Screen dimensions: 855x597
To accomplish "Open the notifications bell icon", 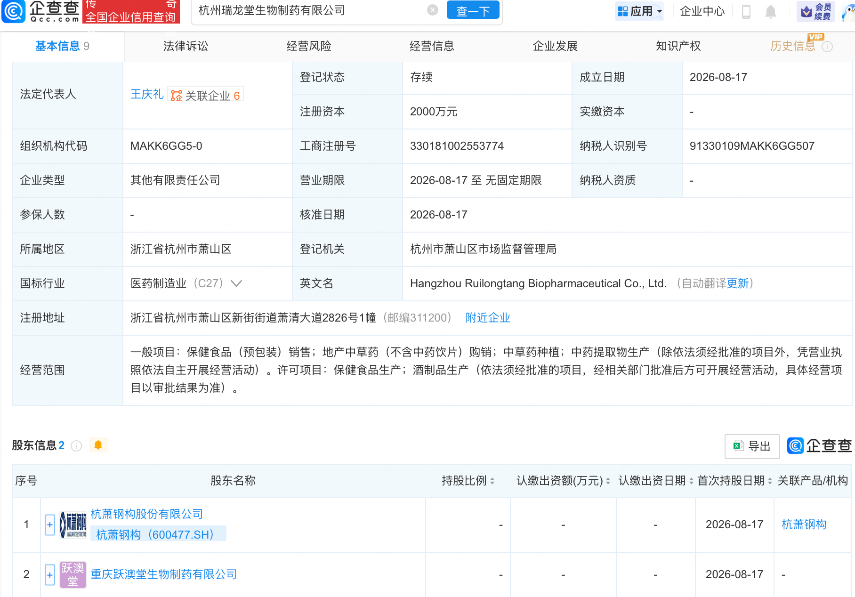I will click(x=770, y=11).
